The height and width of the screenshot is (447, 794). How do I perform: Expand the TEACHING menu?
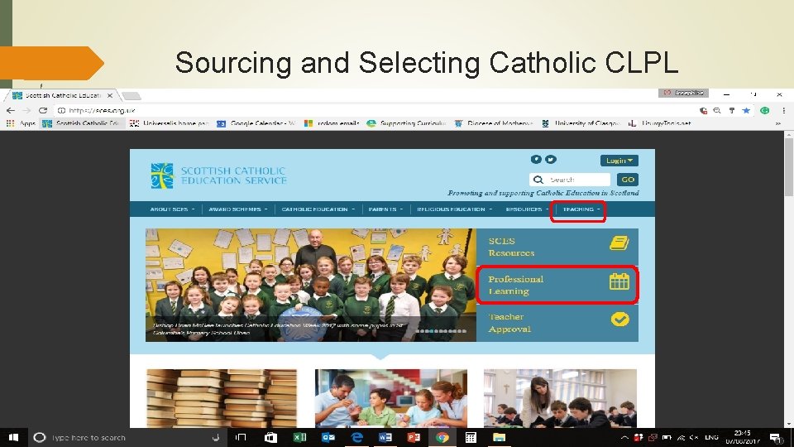tap(581, 209)
